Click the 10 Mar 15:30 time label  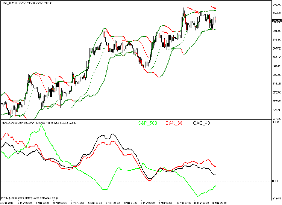(x=201, y=203)
